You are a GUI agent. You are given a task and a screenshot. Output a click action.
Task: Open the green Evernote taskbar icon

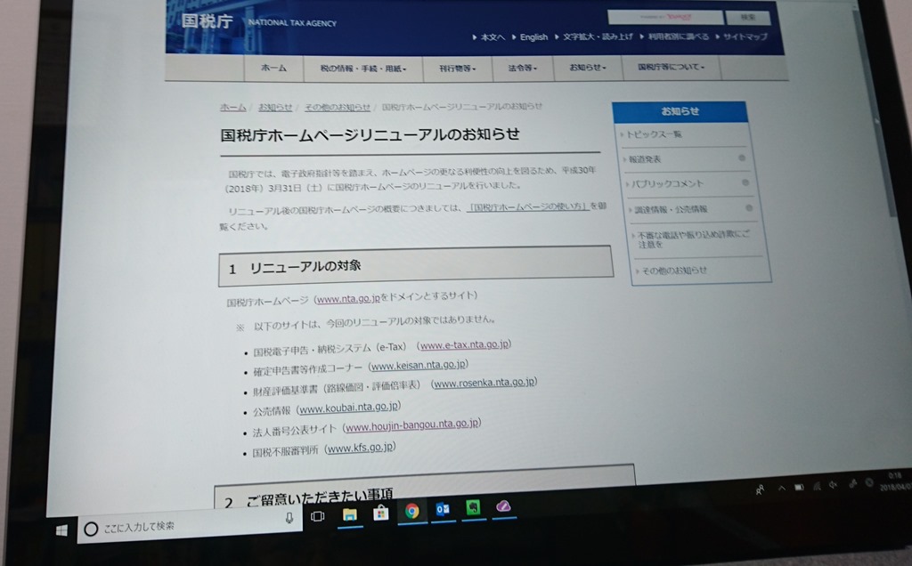[x=473, y=508]
